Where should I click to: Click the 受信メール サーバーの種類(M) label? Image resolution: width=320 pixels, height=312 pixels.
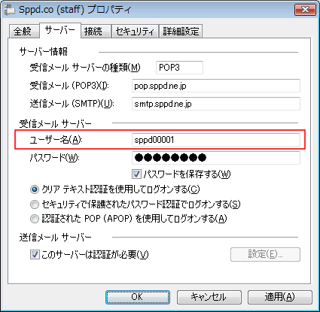(x=85, y=68)
